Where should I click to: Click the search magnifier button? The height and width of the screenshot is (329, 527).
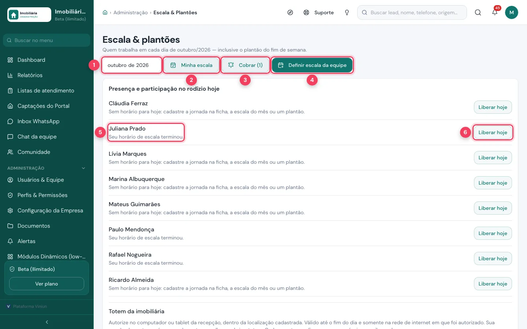478,12
